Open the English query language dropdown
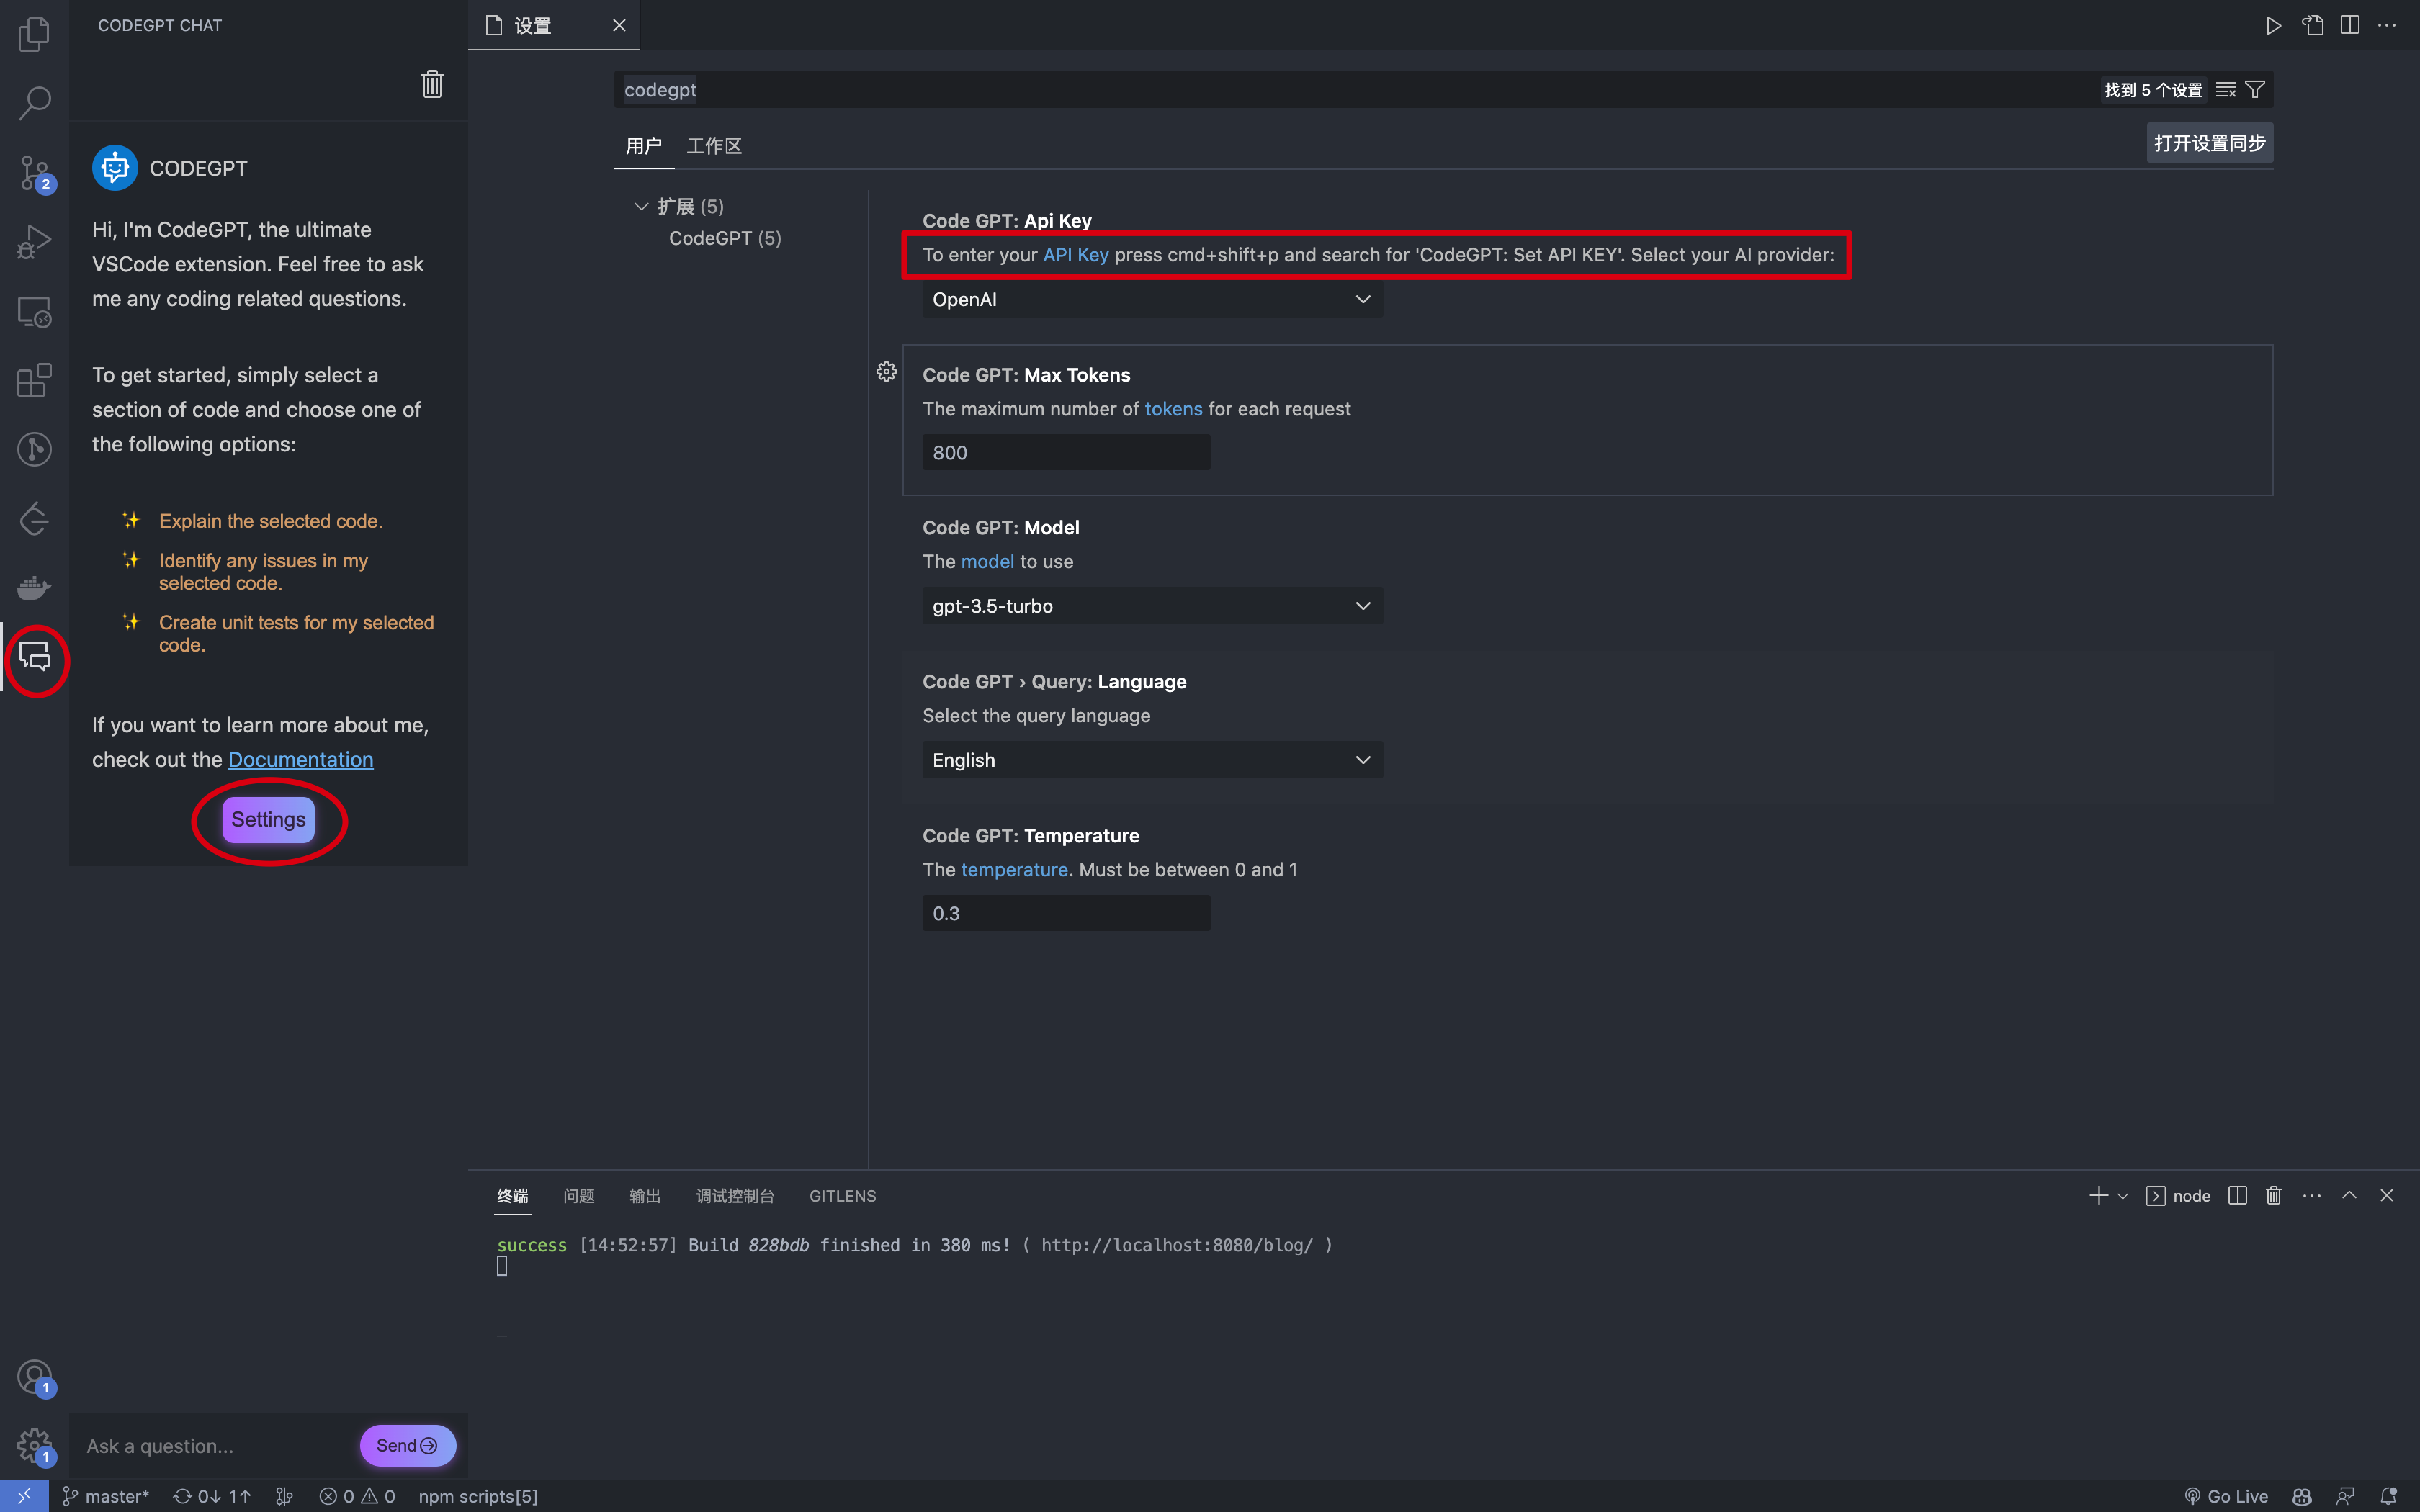The width and height of the screenshot is (2420, 1512). coord(1152,760)
